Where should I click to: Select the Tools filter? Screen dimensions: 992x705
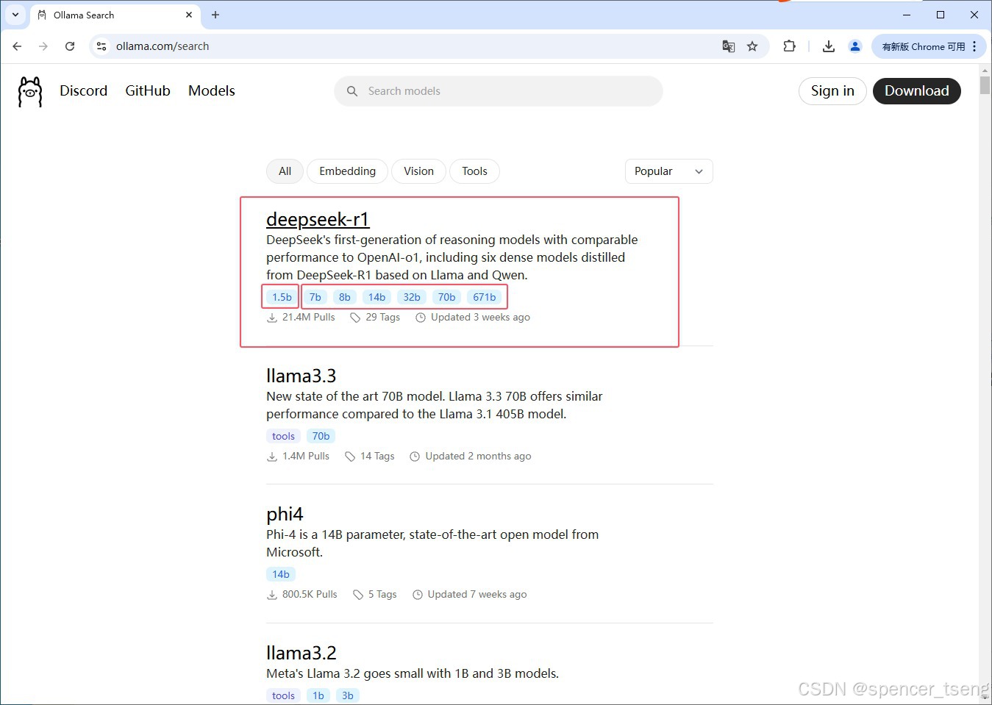pyautogui.click(x=474, y=171)
